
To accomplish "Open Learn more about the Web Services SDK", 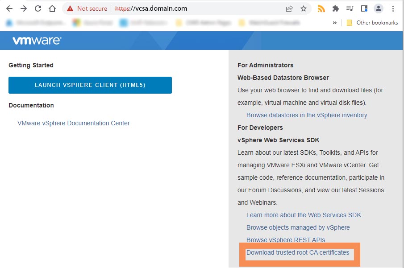I will pyautogui.click(x=304, y=215).
